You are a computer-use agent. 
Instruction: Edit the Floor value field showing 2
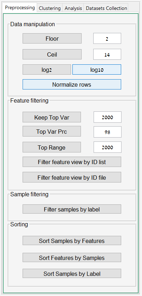pyautogui.click(x=107, y=39)
